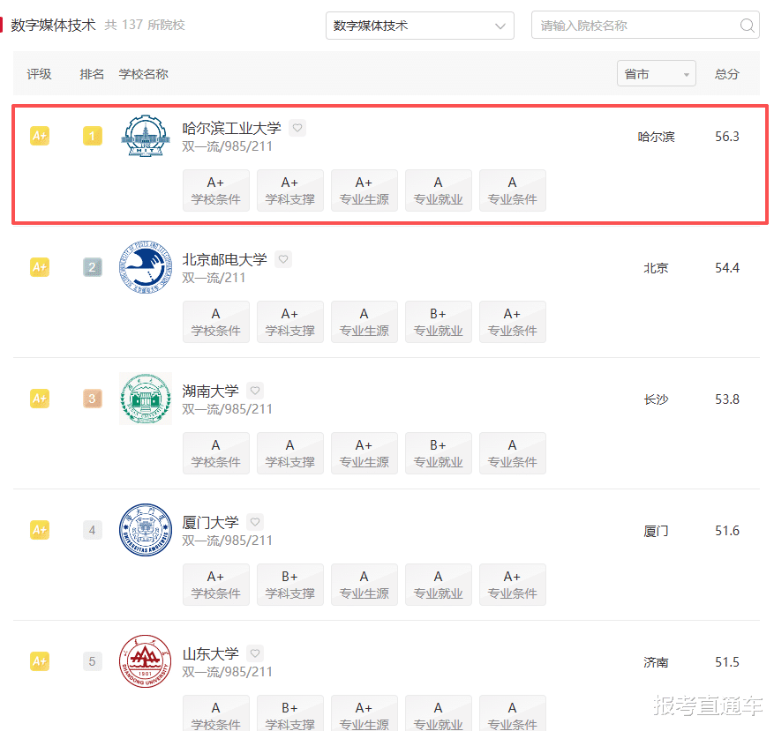774x731 pixels.
Task: Click 湖南大学 A 学科支撑 tile
Action: click(x=290, y=453)
